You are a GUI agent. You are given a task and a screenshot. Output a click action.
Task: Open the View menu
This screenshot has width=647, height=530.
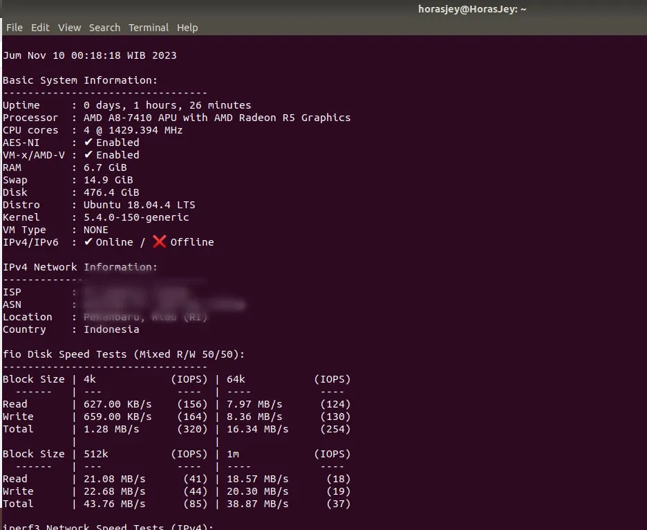pos(68,28)
